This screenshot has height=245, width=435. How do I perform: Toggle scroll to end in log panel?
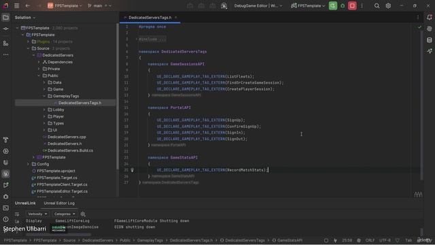coord(17,221)
